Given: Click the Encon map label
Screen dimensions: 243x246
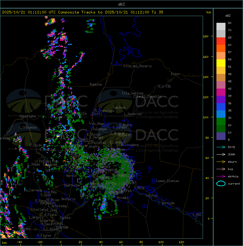Looking at the screenshot, I should 175,74.
